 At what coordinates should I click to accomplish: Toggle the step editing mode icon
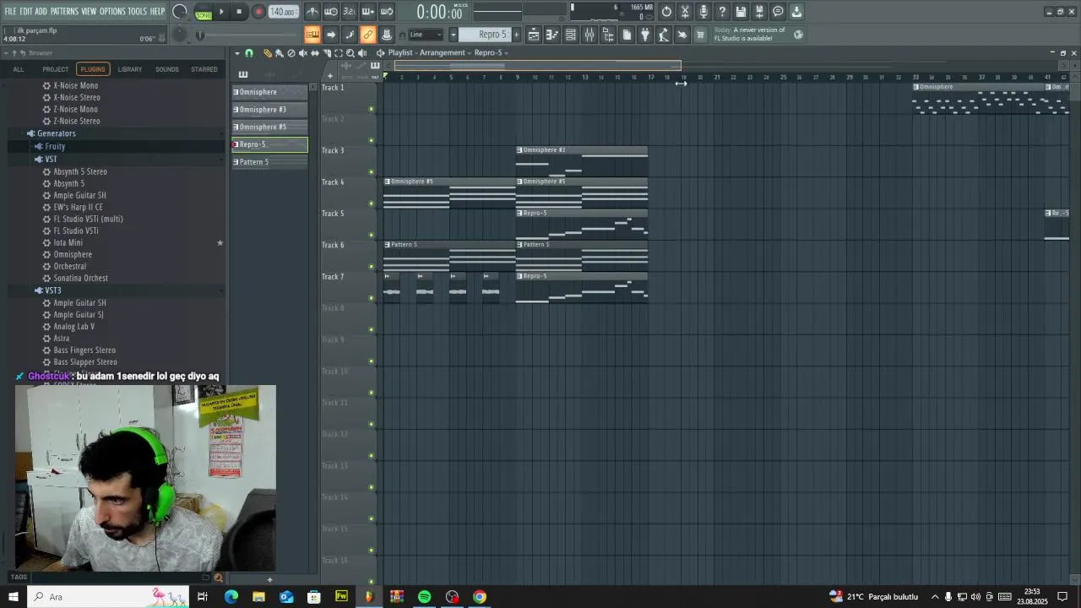350,35
